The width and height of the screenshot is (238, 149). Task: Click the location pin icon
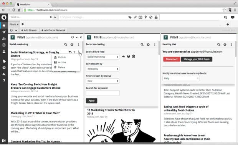click(x=145, y=17)
